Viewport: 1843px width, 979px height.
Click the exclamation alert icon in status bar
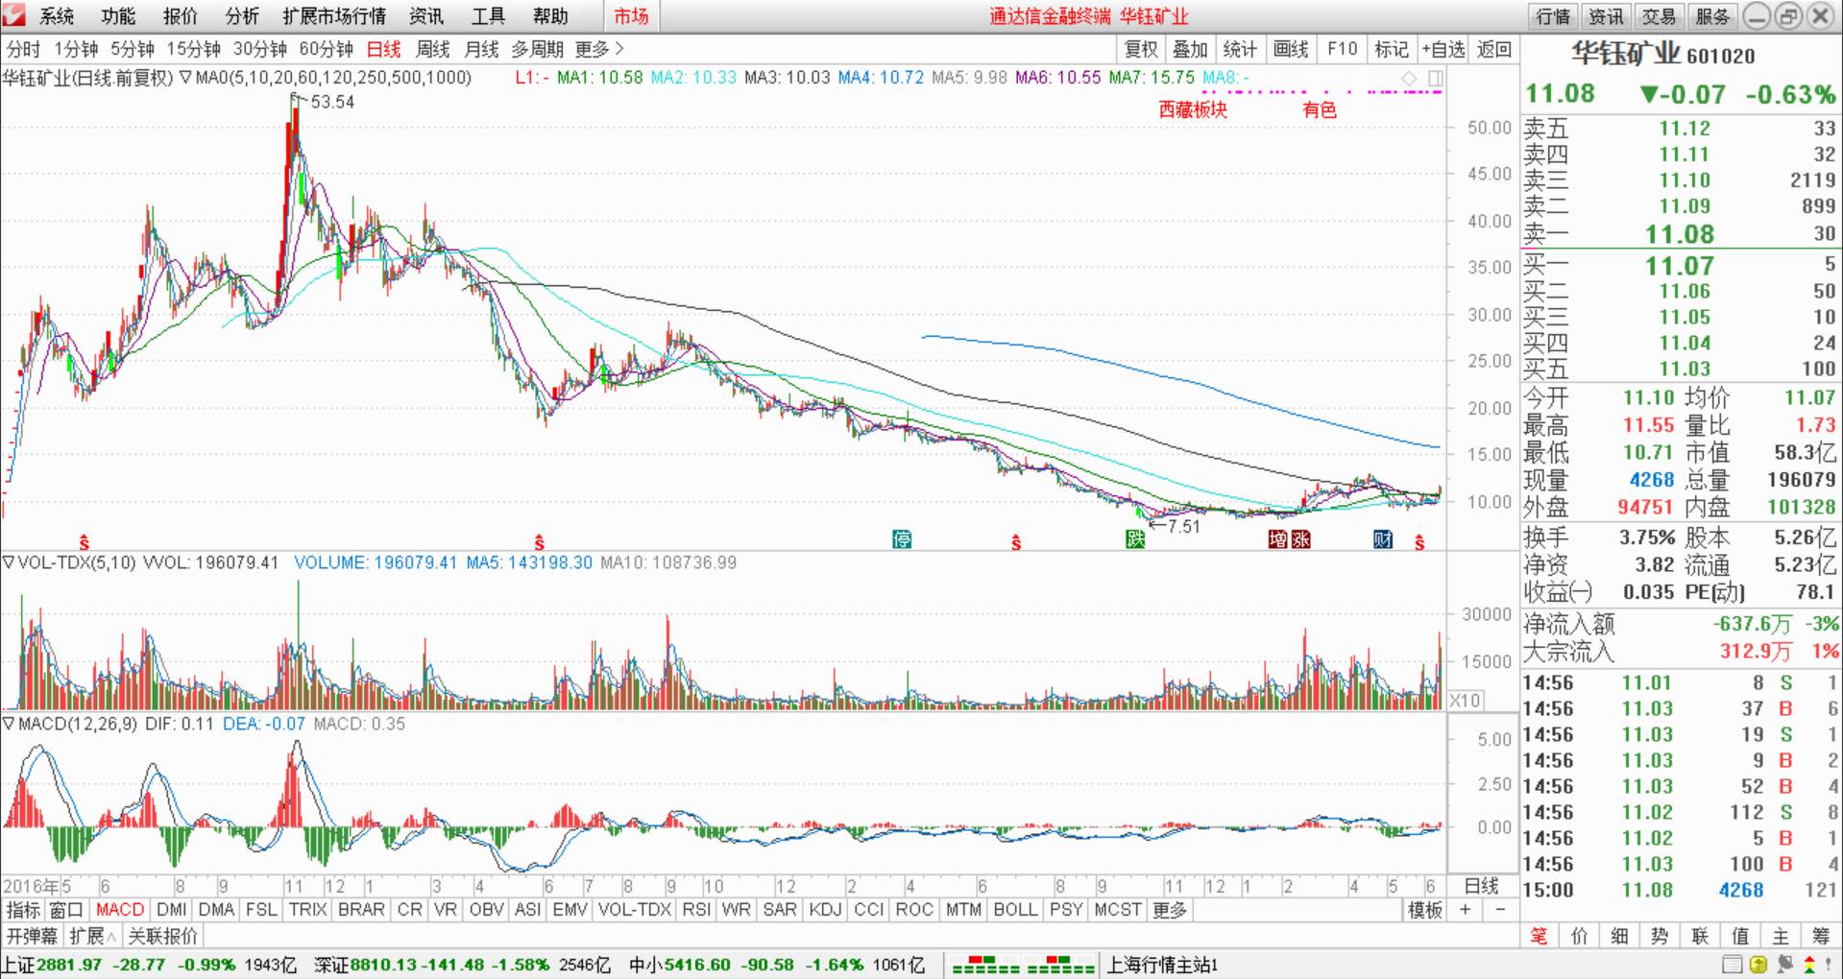(x=1829, y=965)
